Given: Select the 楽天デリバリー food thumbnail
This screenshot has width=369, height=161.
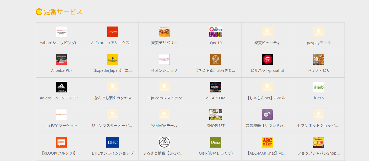Looking at the screenshot, I should coord(164,32).
